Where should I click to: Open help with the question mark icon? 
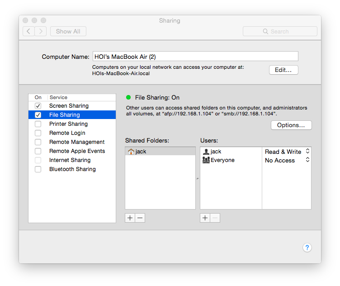pyautogui.click(x=307, y=248)
